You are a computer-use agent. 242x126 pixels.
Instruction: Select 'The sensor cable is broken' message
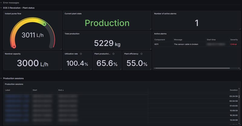186,44
